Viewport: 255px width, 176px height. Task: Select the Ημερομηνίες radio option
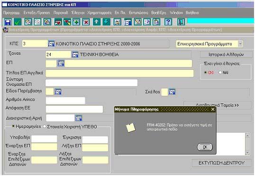(x=13, y=126)
